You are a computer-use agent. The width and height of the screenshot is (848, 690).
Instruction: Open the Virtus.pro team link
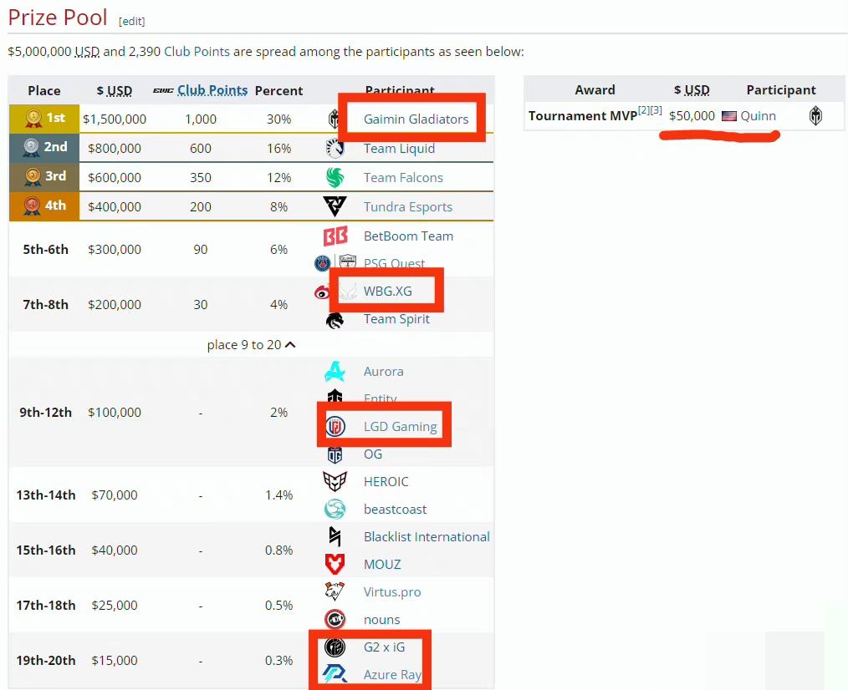[x=392, y=592]
